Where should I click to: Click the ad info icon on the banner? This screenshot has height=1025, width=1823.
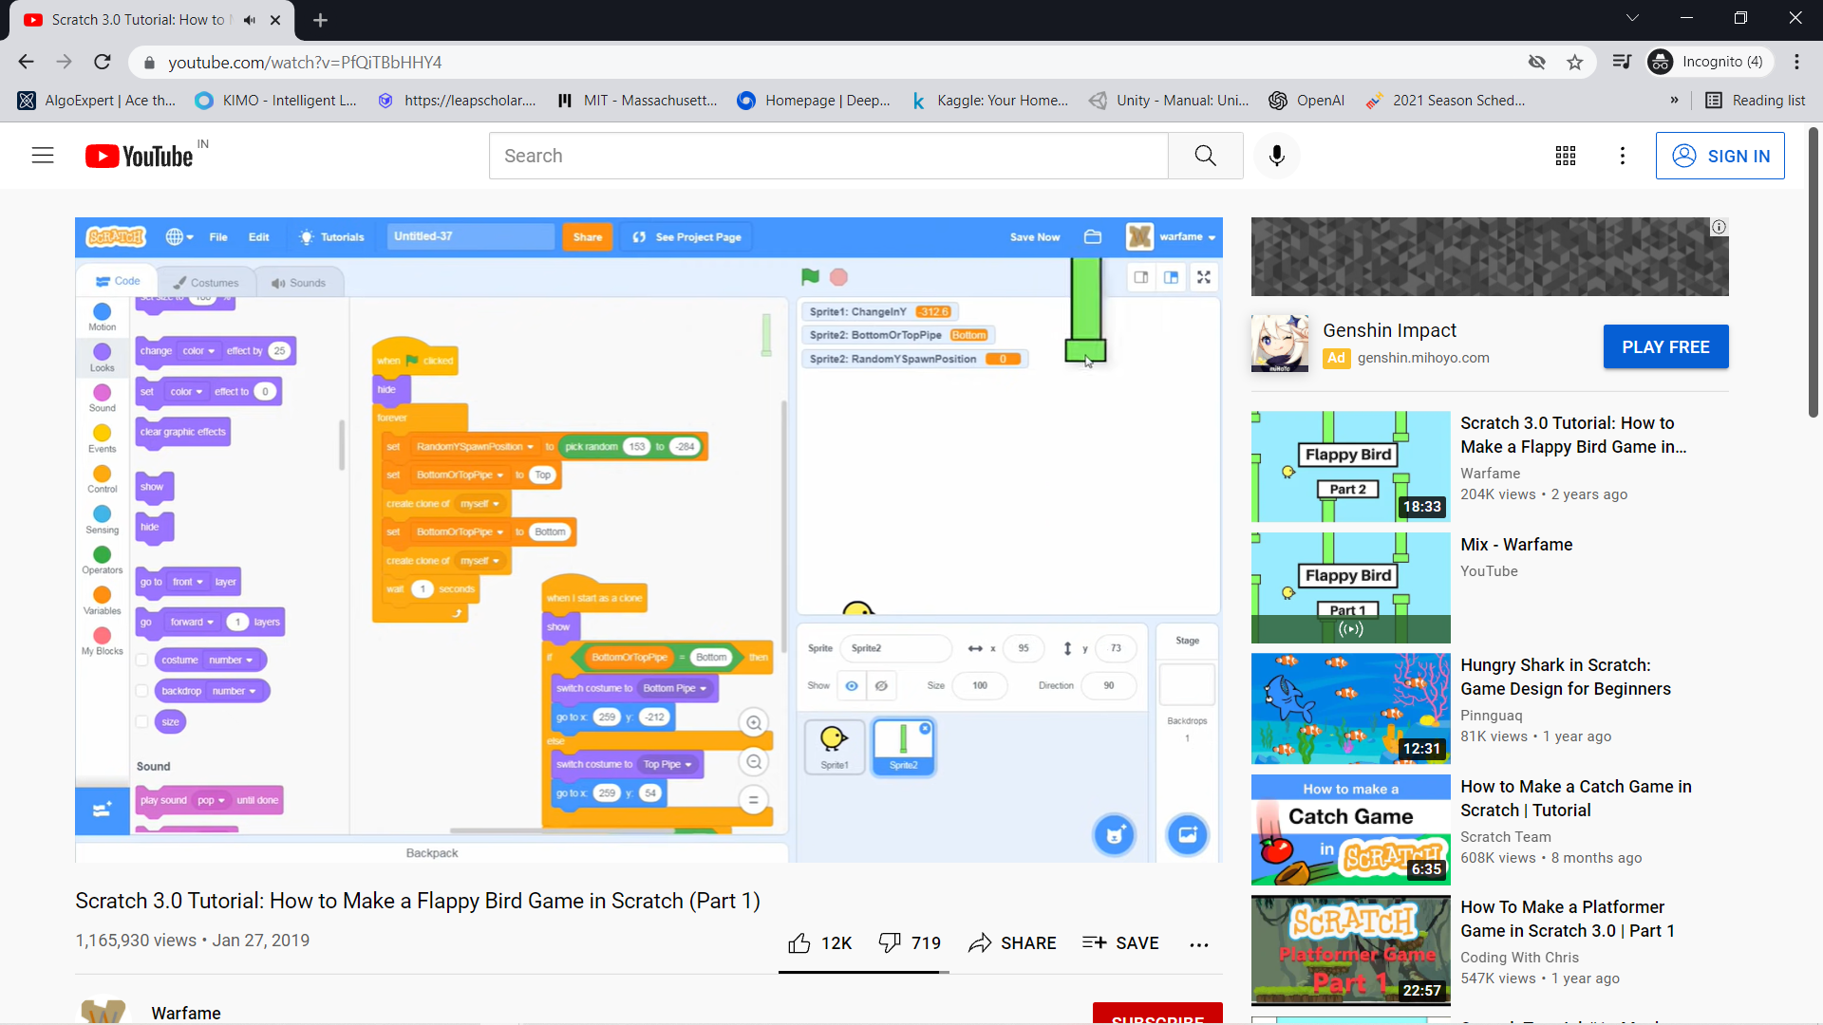coord(1719,227)
